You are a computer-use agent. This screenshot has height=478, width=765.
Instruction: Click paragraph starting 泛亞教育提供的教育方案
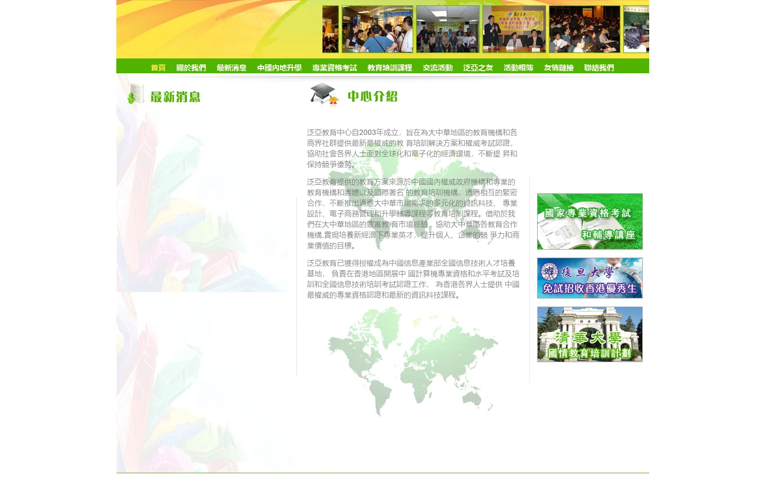(413, 214)
